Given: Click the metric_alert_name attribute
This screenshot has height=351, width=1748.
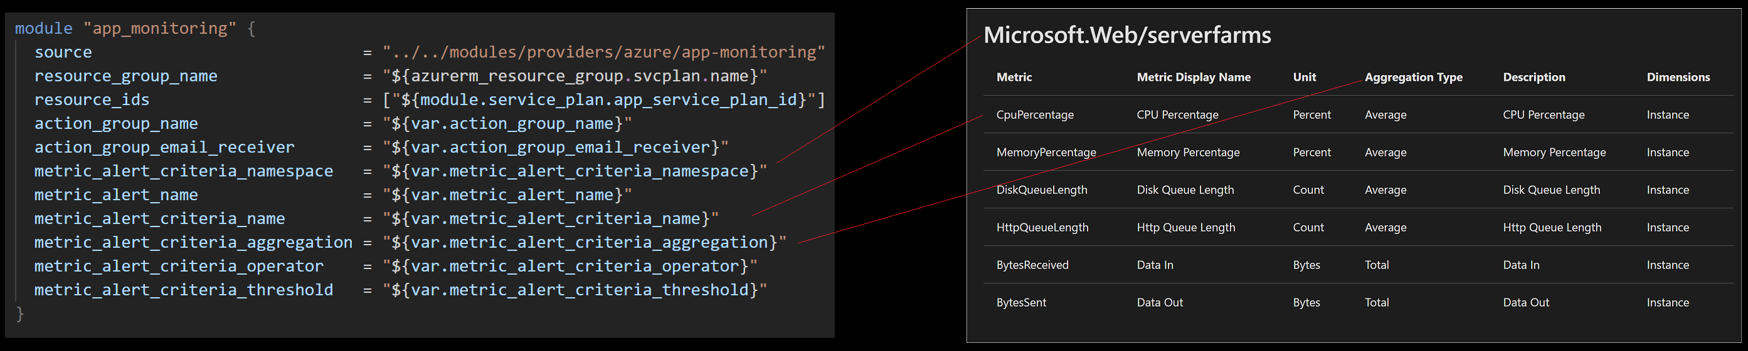Looking at the screenshot, I should click(x=116, y=194).
